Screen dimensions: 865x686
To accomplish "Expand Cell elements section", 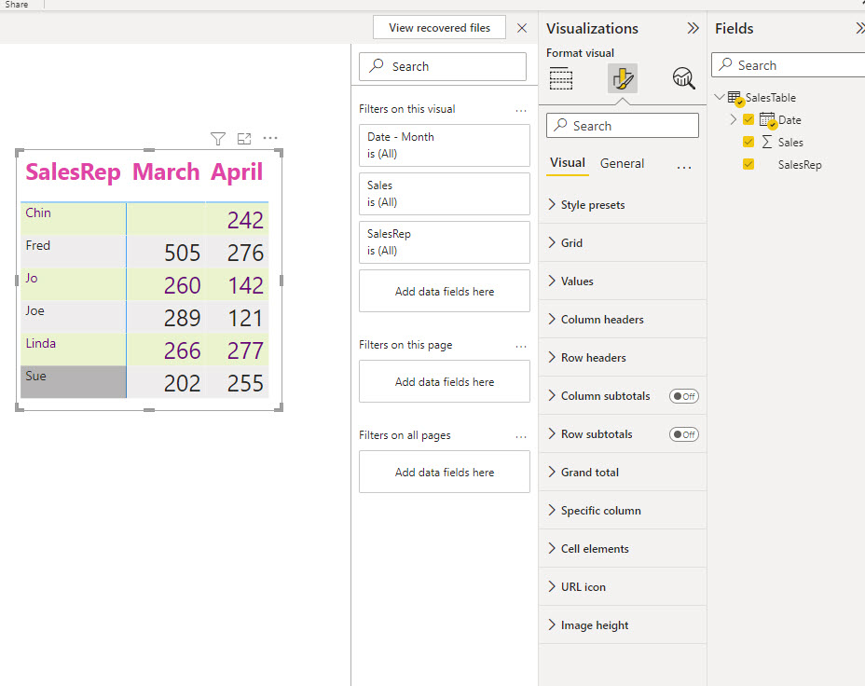I will [x=623, y=549].
